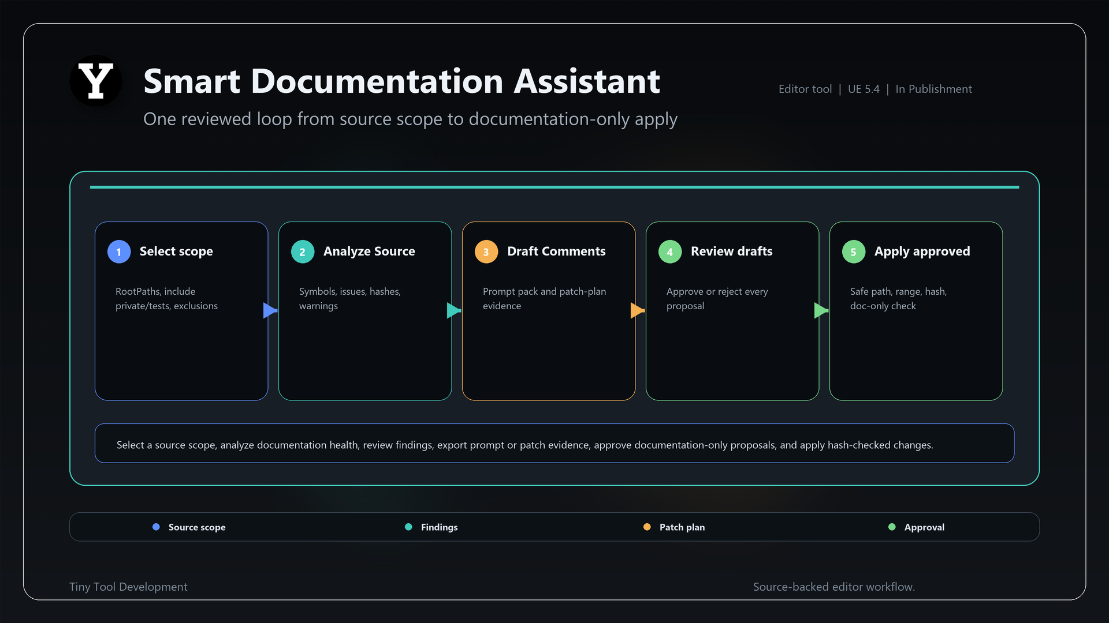Viewport: 1109px width, 623px height.
Task: Click 'RootPaths, include private/tests, exclusions' text
Action: tap(166, 299)
